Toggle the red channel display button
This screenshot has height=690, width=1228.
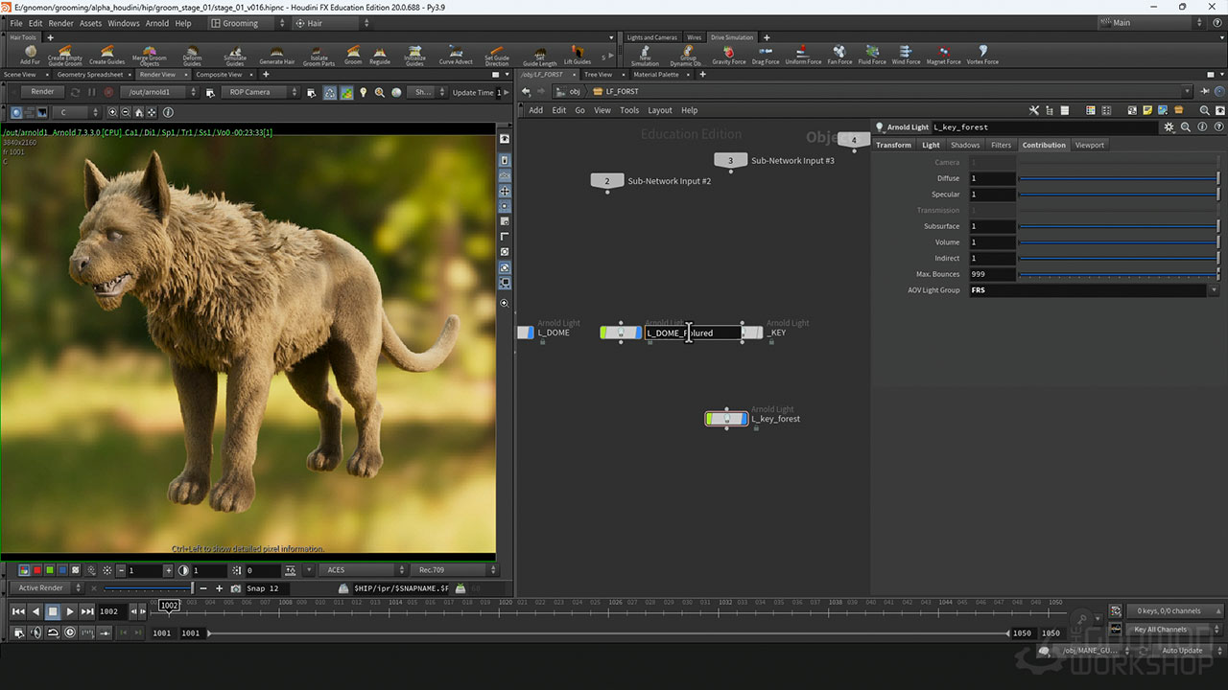pos(36,570)
